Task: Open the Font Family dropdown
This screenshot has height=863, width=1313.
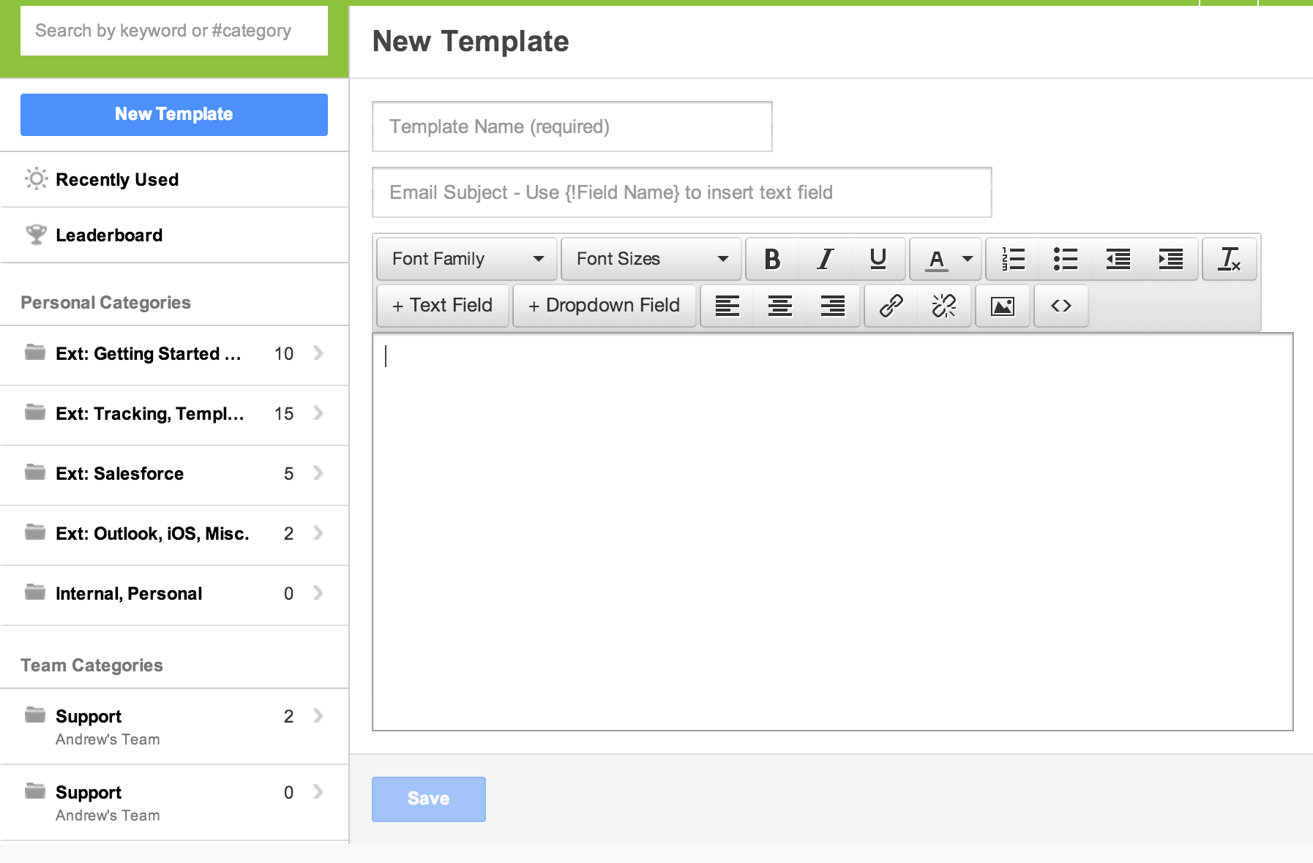Action: point(467,259)
